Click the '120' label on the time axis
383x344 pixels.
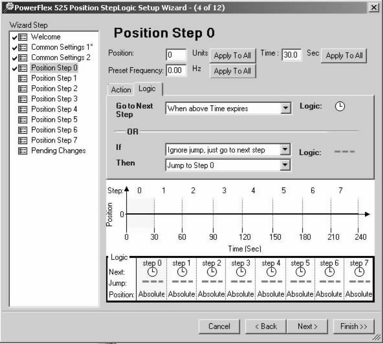click(x=245, y=237)
